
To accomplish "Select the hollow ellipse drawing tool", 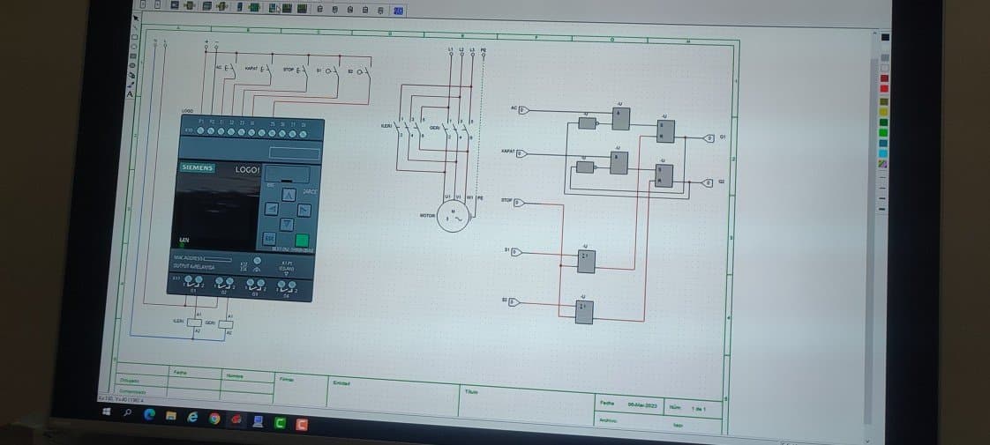I will (x=134, y=47).
